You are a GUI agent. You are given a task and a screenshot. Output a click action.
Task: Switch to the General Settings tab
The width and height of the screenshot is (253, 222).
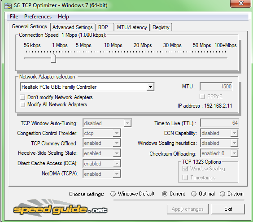[x=29, y=26]
